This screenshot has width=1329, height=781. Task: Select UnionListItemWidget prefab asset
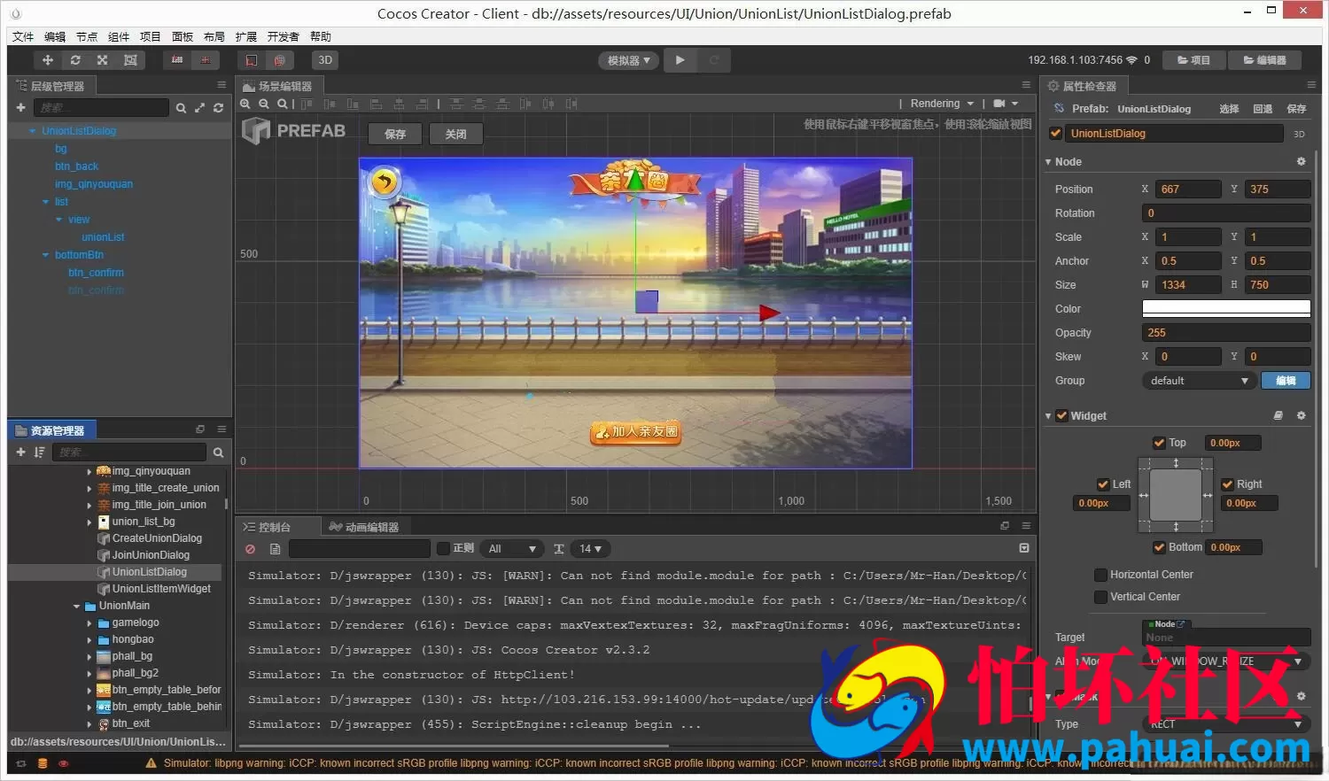[161, 589]
